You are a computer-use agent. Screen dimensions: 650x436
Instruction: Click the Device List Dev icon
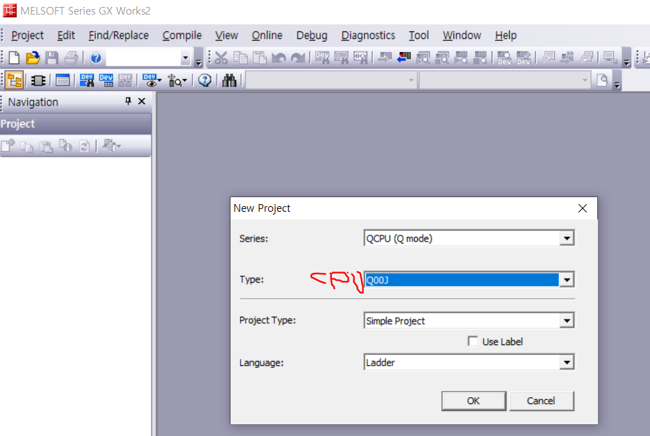click(x=106, y=81)
